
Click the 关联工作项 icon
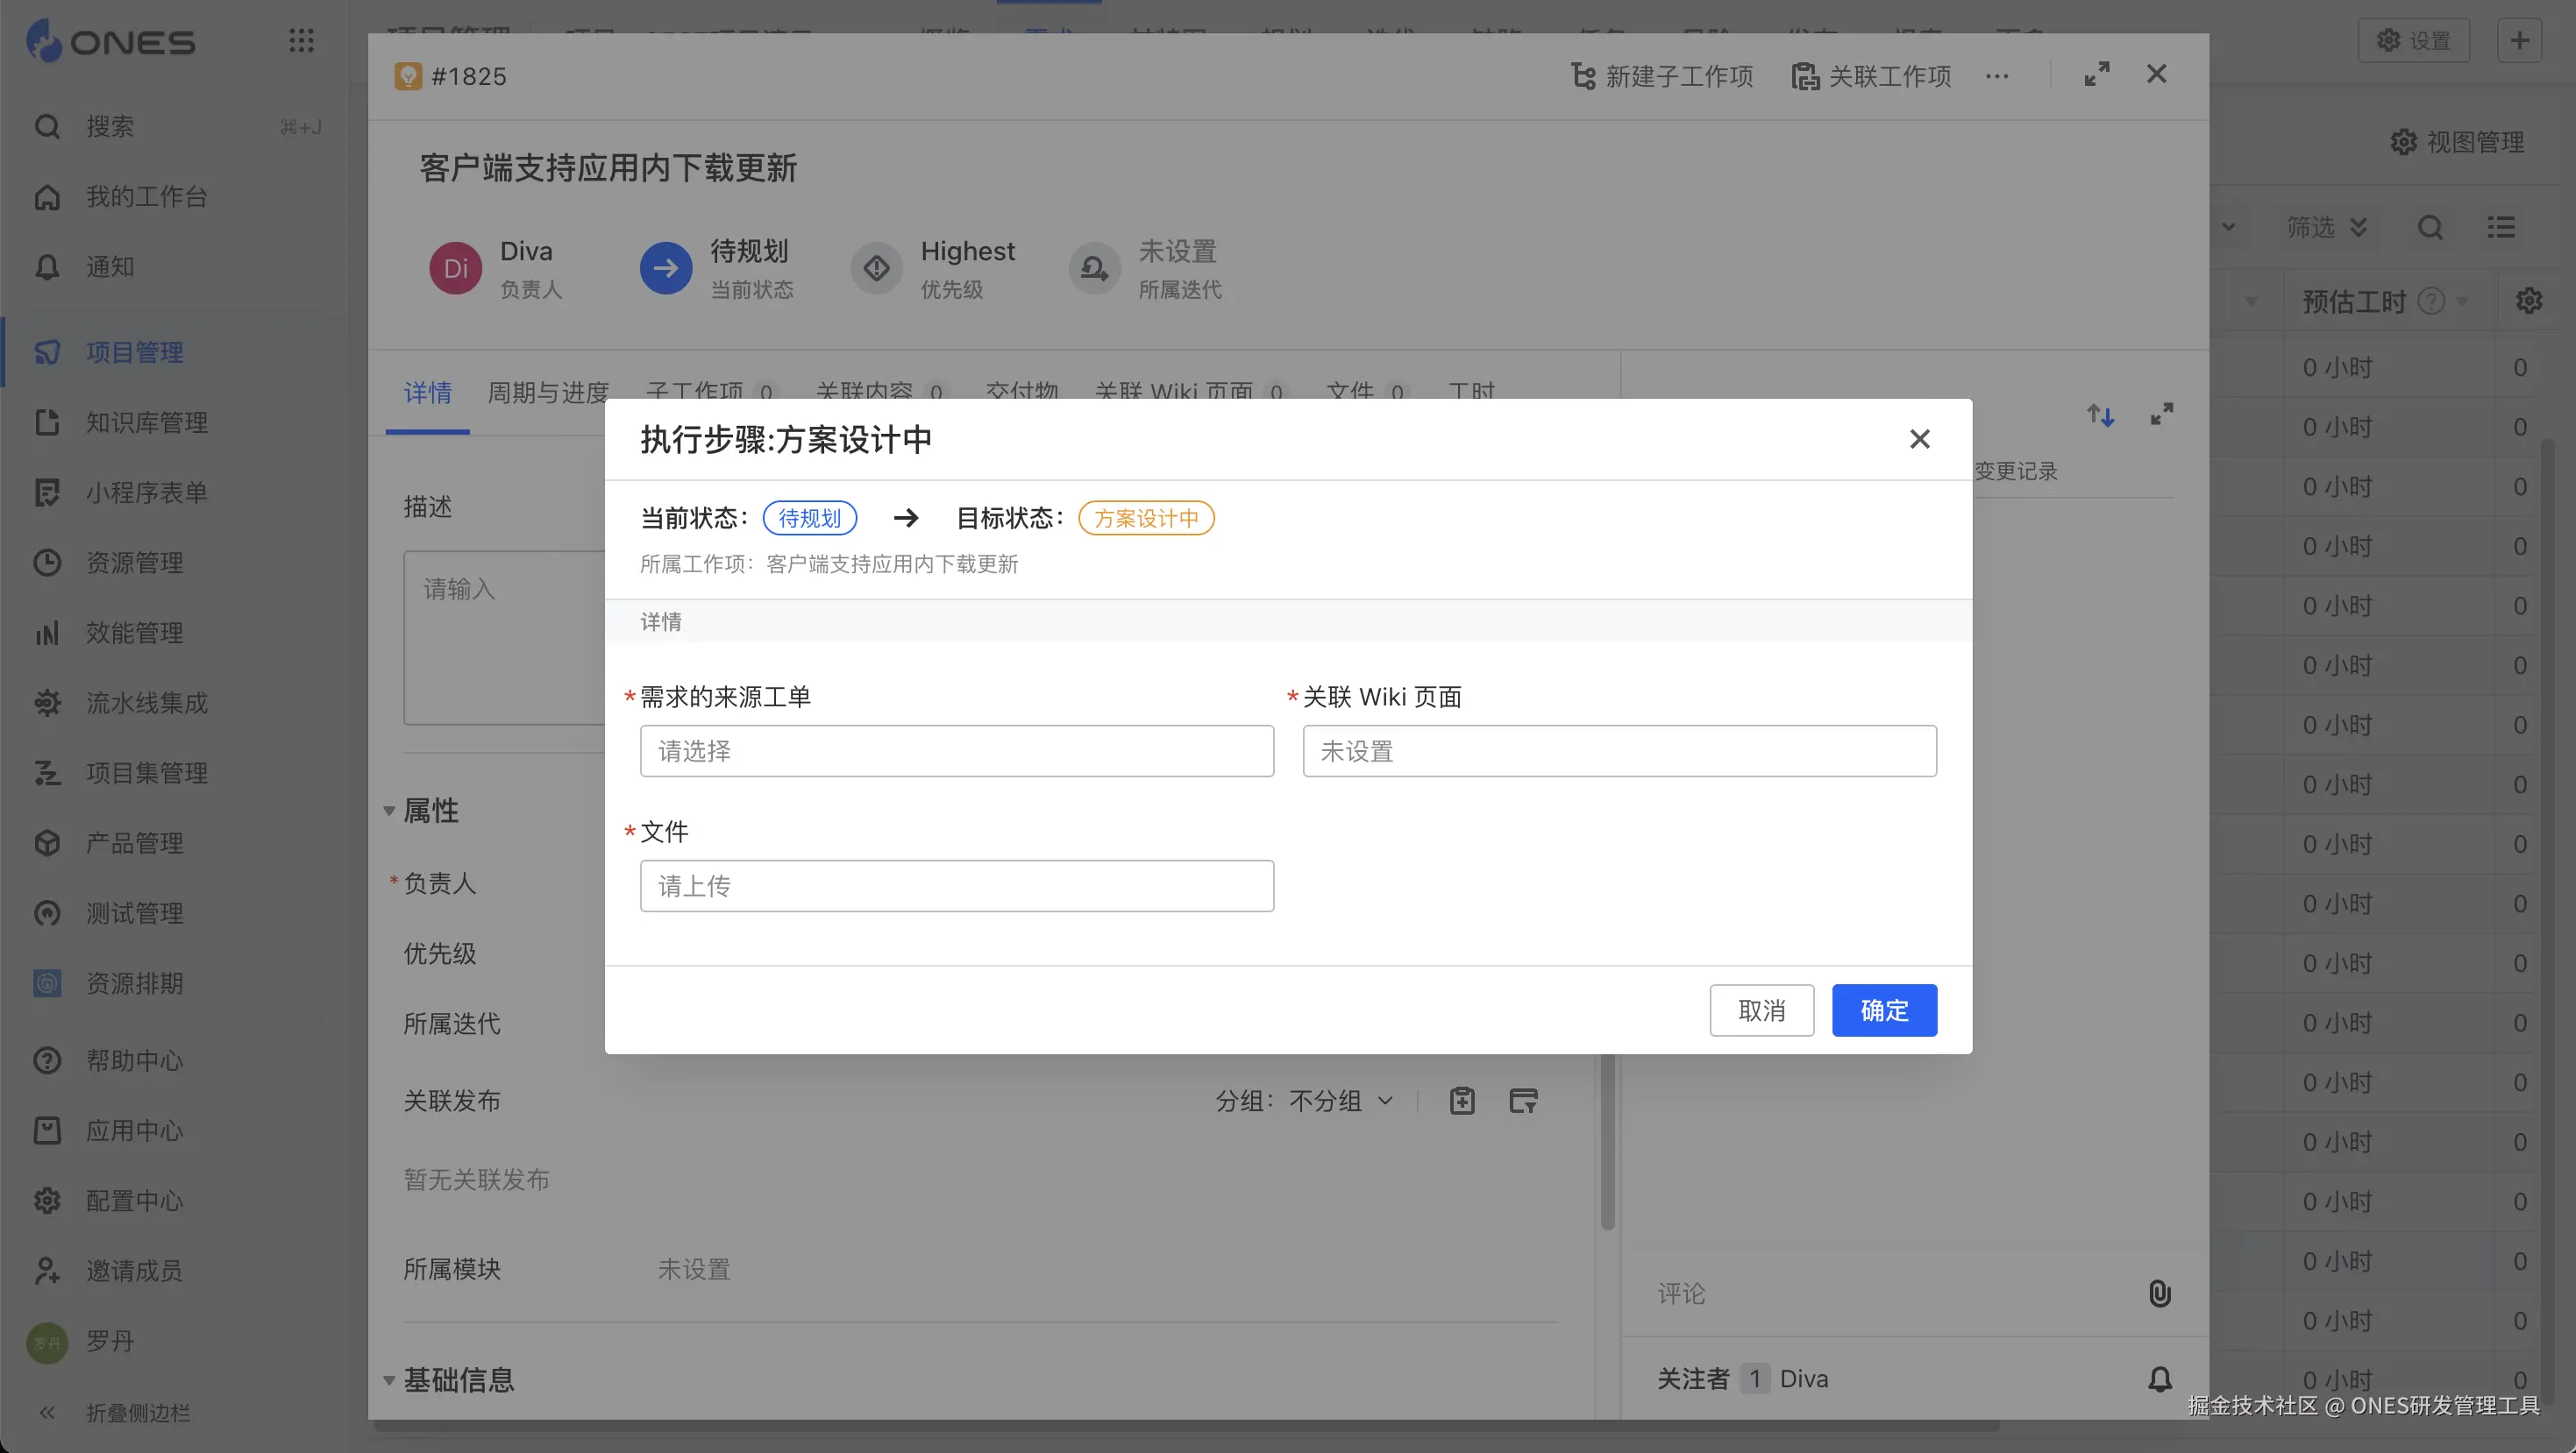[1804, 76]
